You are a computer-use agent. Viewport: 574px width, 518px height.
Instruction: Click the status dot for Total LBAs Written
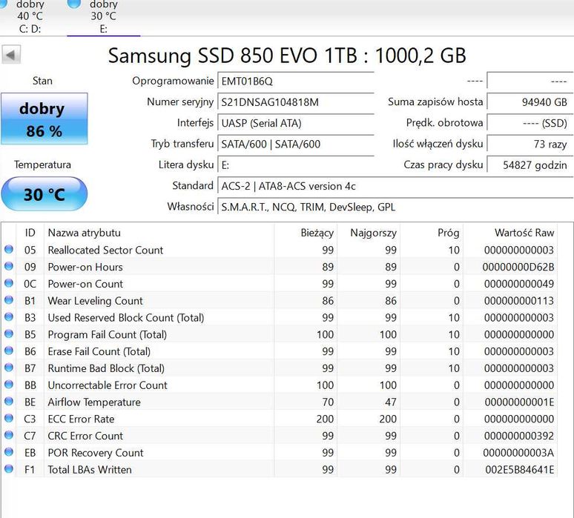coord(9,468)
